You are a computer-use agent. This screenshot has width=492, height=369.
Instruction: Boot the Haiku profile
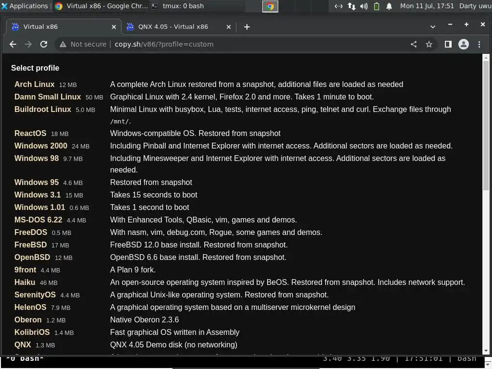point(25,283)
